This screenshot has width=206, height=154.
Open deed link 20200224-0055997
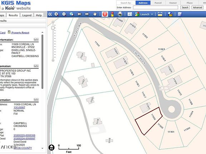[x=24, y=139]
